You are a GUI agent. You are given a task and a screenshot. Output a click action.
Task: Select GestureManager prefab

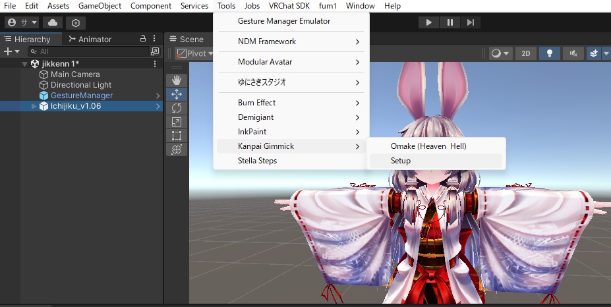(82, 95)
